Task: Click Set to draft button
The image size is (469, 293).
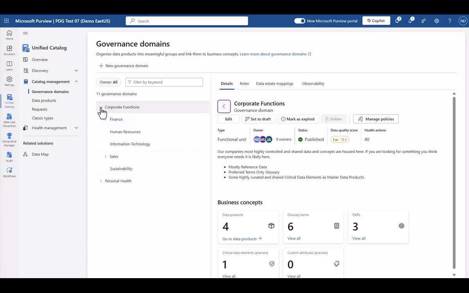Action: (258, 119)
